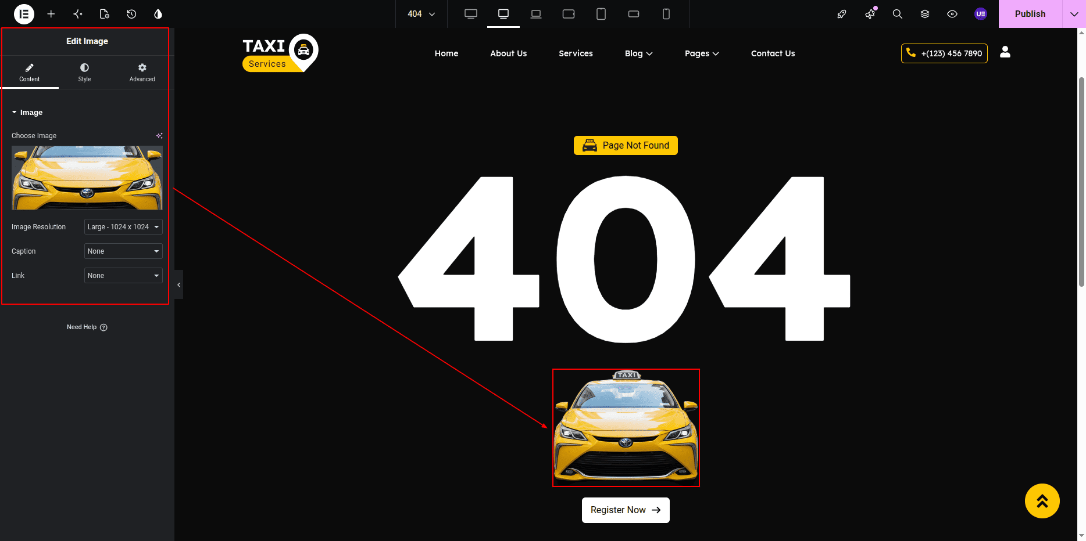Image resolution: width=1086 pixels, height=541 pixels.
Task: Switch to the Content tab
Action: point(30,73)
